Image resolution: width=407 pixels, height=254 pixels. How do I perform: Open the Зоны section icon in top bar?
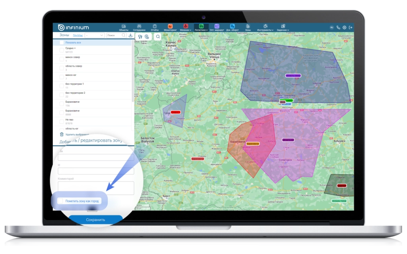[x=248, y=27]
